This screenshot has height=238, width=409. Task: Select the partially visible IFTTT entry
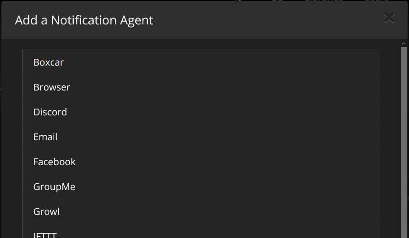click(201, 231)
